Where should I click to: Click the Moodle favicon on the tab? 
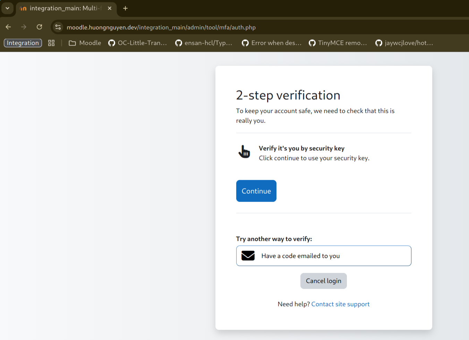click(23, 8)
